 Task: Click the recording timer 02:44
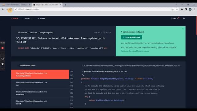tap(2, 43)
